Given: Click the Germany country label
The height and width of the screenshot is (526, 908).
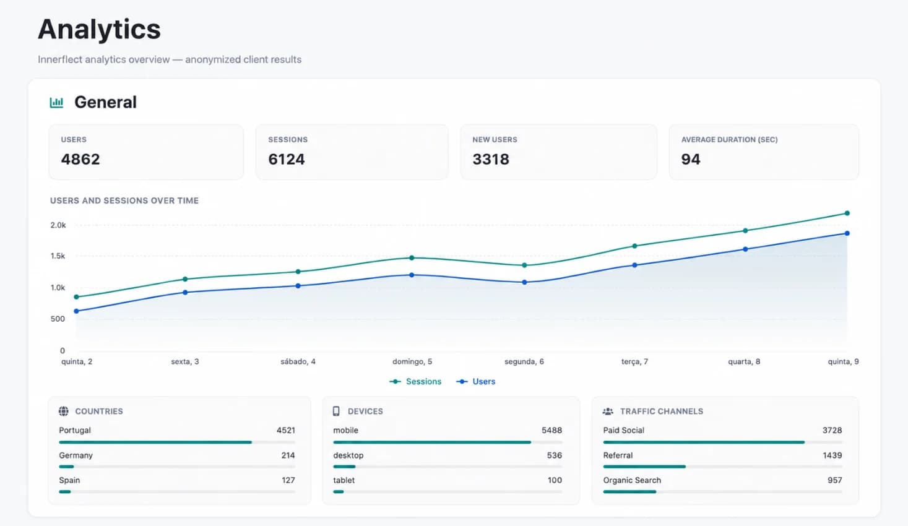Looking at the screenshot, I should [76, 455].
